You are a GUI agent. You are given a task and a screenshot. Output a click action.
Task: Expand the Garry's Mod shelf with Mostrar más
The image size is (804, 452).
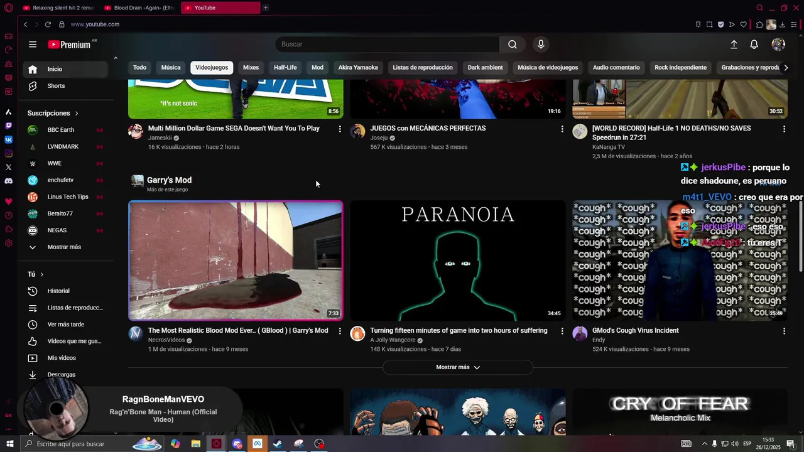pyautogui.click(x=458, y=367)
